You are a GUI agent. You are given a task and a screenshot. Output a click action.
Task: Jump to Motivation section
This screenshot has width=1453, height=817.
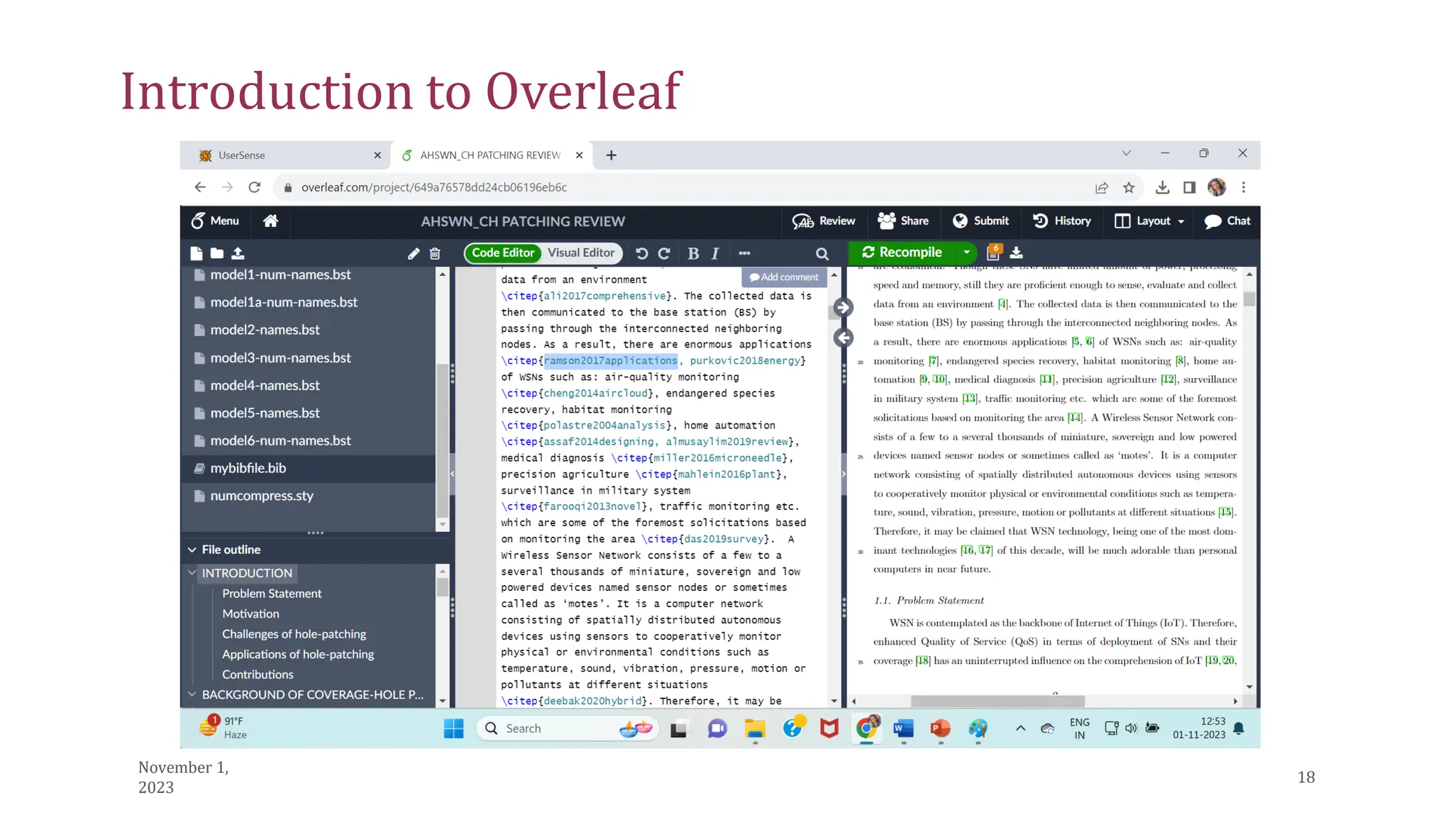pyautogui.click(x=250, y=613)
